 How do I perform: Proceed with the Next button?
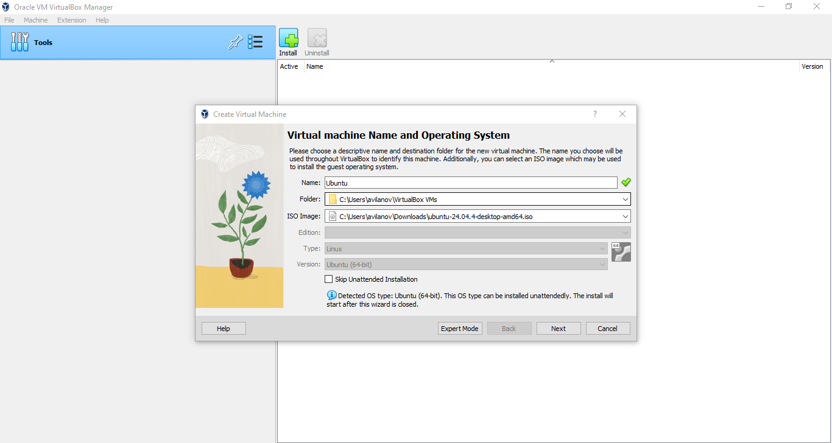559,329
